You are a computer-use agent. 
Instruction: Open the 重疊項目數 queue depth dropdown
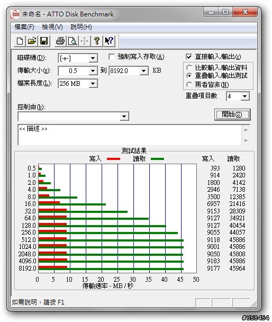click(x=244, y=96)
